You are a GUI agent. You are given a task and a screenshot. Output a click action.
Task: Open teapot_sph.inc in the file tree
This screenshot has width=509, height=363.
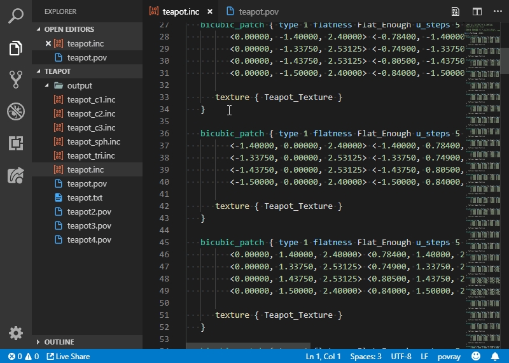[94, 142]
